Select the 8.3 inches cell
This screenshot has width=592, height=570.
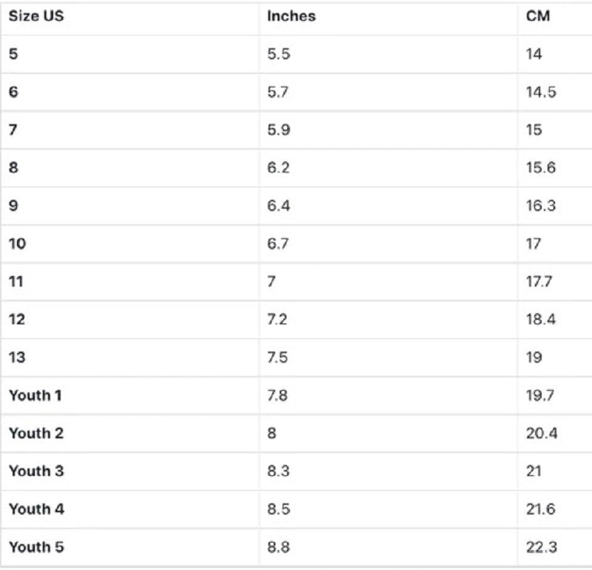(x=278, y=471)
